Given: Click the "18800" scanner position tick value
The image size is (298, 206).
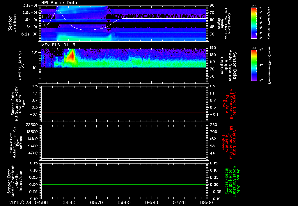Looking at the screenshot, I should point(32,132).
